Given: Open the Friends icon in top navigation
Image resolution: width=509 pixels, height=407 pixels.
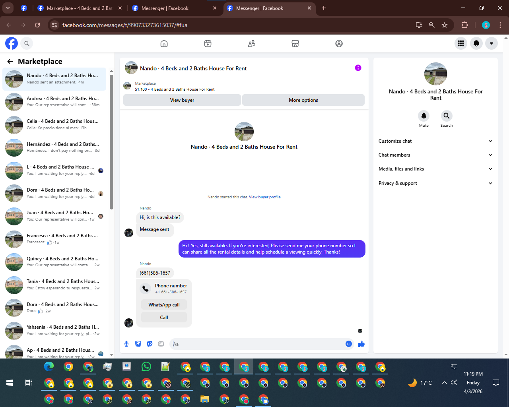Looking at the screenshot, I should click(x=251, y=43).
